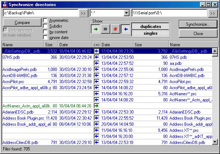Sort by right Size column header
The image size is (220, 154).
[x=151, y=44]
